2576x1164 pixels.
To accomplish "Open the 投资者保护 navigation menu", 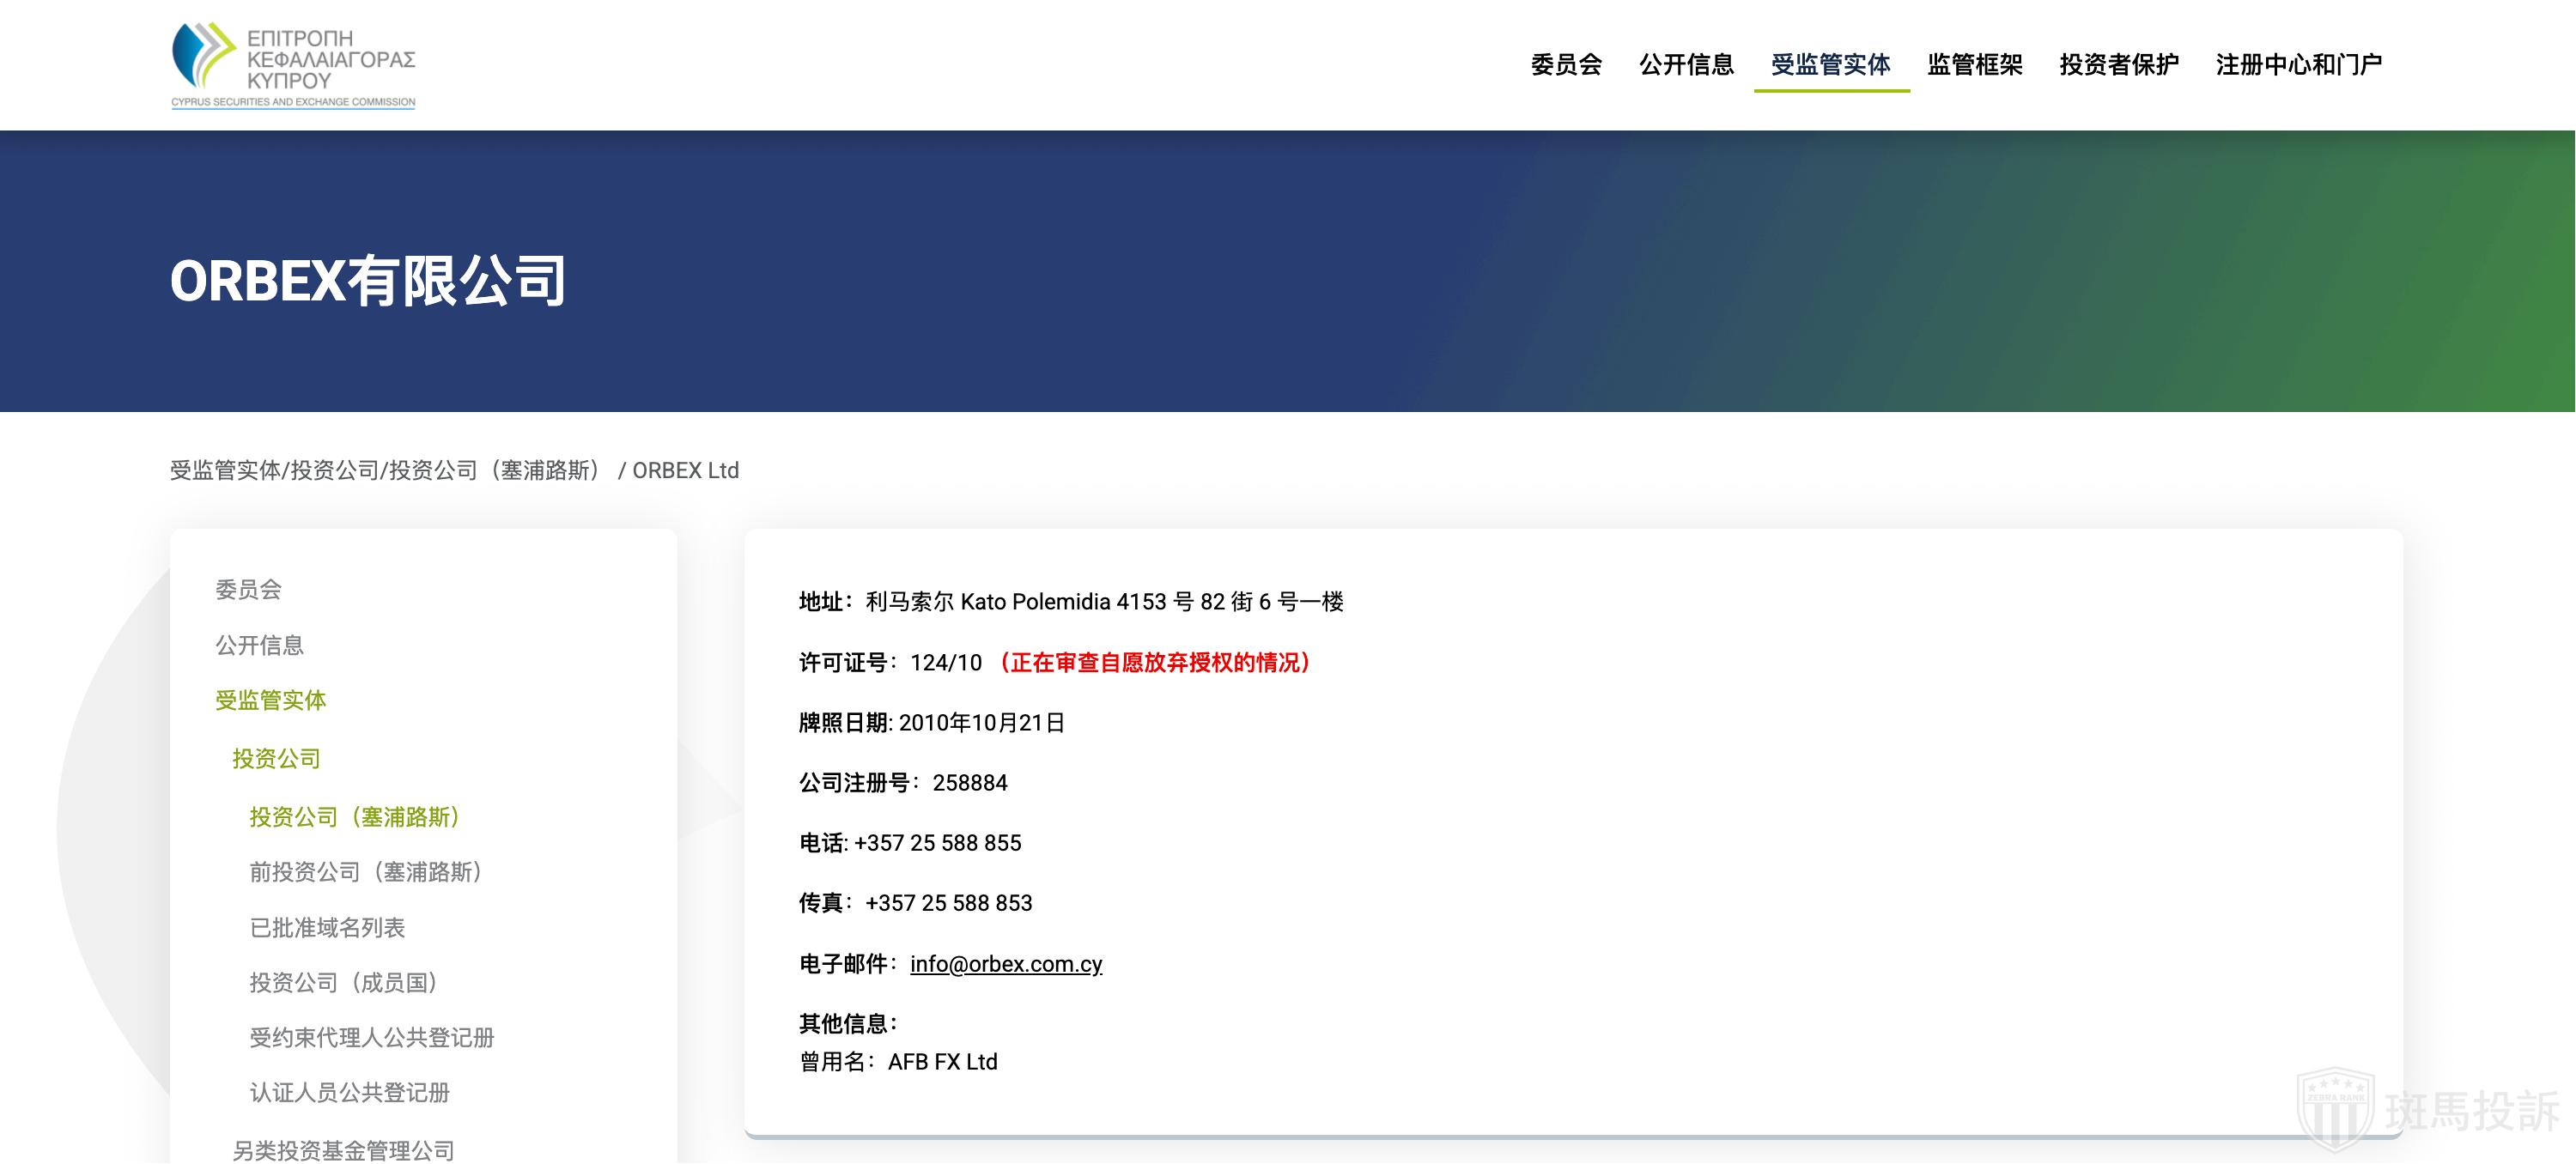I will point(2118,65).
